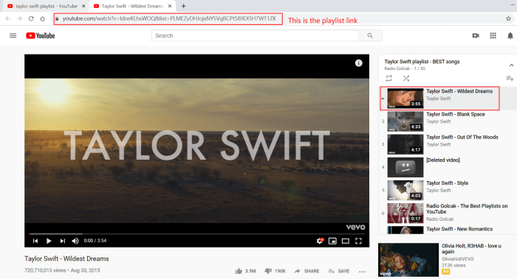Viewport: 517px width, 279px height.
Task: Go to the YouTube home logo
Action: [40, 35]
